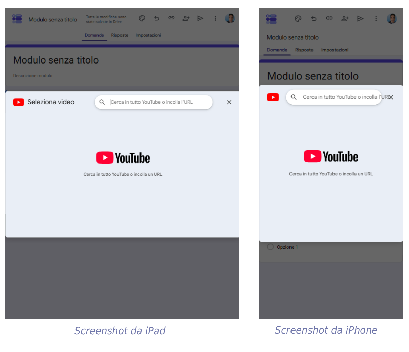Click link icon in iPhone screenshot toolbar
The width and height of the screenshot is (409, 352).
coord(329,18)
